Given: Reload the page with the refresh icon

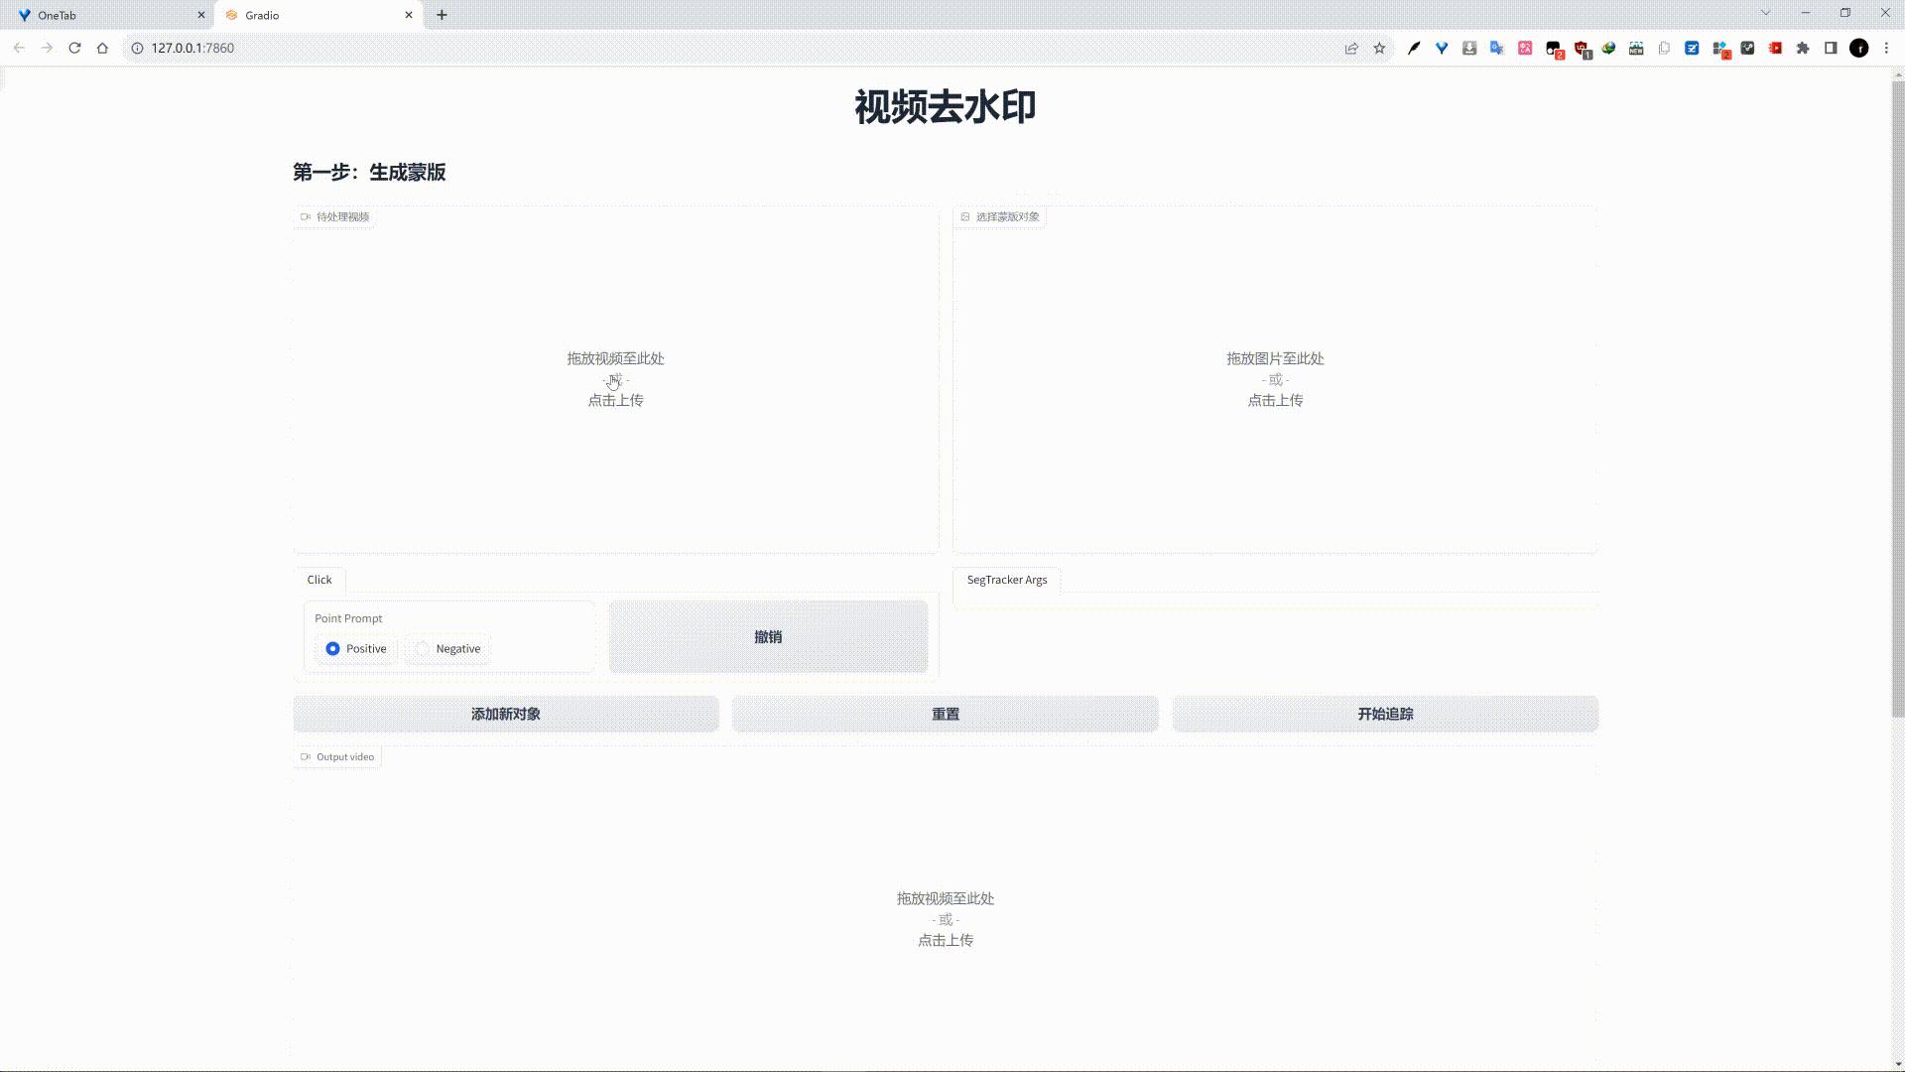Looking at the screenshot, I should [x=75, y=47].
